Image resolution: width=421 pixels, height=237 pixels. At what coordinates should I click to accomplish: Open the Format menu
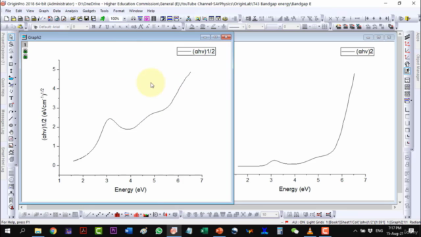(x=118, y=11)
